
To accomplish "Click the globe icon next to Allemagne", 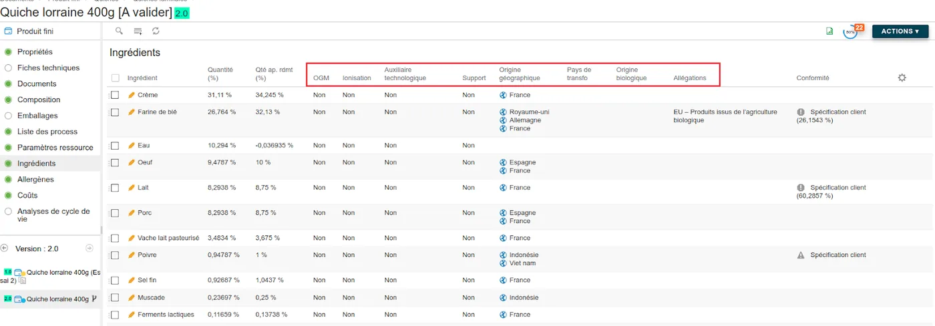I will coord(503,120).
